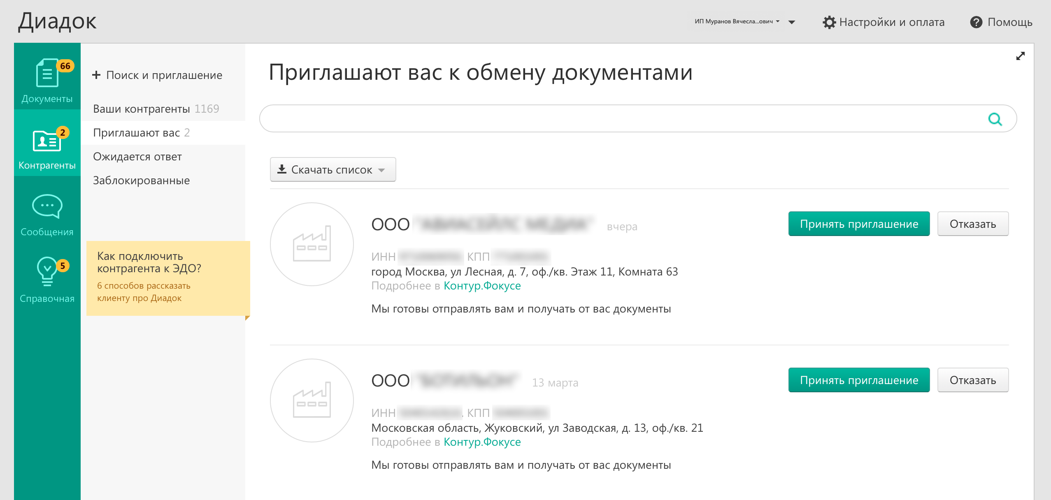The height and width of the screenshot is (500, 1051).
Task: Open the Contractors sidebar icon
Action: 47,141
